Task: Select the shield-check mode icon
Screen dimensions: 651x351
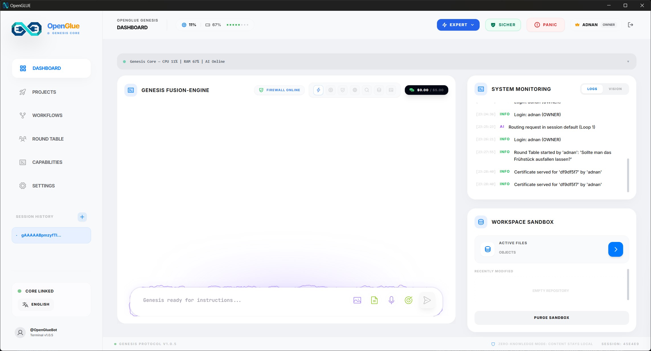Action: [343, 90]
